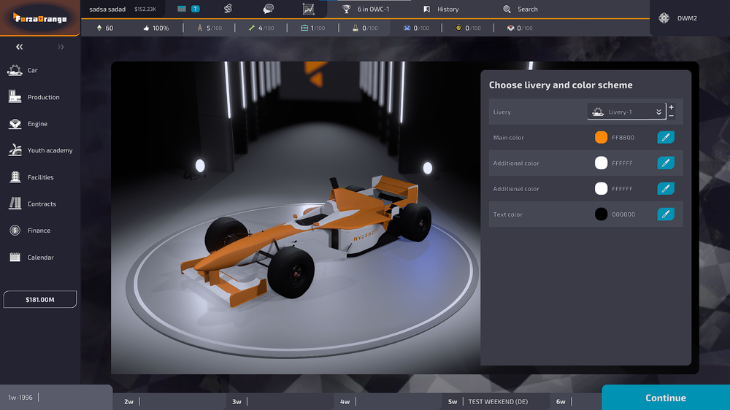Click the 5/100 stat indicator
The width and height of the screenshot is (730, 410).
click(210, 28)
